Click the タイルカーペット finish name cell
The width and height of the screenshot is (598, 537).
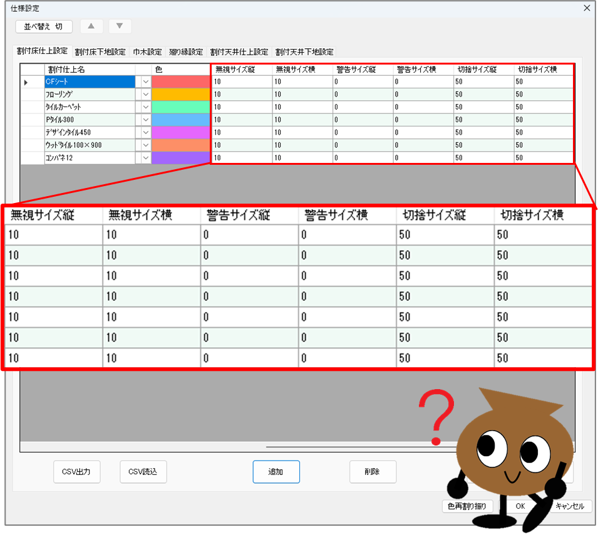90,107
